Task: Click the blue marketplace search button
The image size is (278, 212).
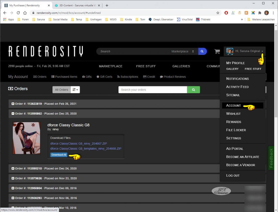Action: 202,51
